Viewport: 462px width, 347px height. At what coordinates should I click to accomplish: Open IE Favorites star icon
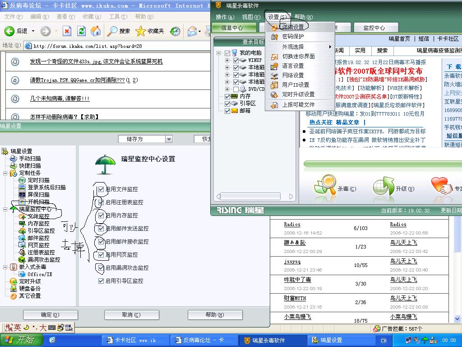coord(141,31)
